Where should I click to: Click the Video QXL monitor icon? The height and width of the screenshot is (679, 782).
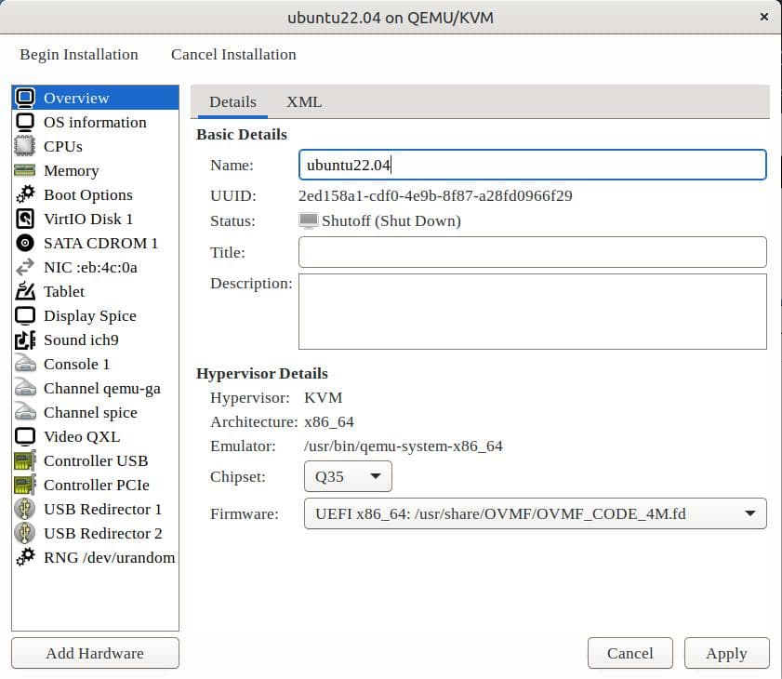25,436
